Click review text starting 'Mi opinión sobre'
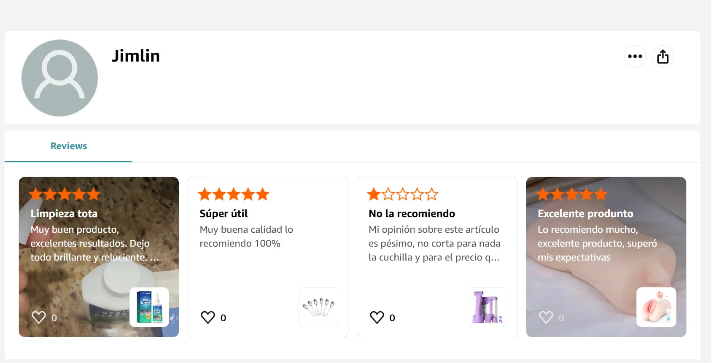The image size is (711, 363). pyautogui.click(x=434, y=243)
